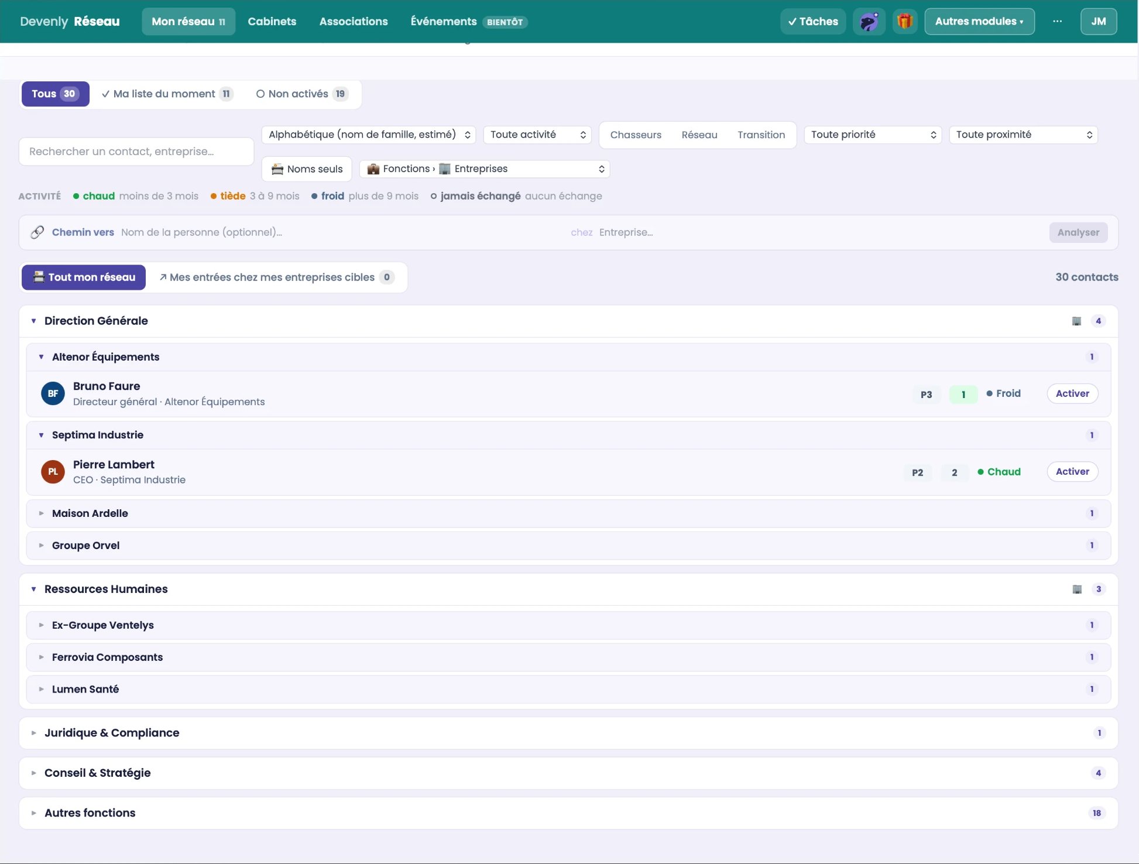Open the Autres modules dropdown
Viewport: 1139px width, 864px height.
click(x=979, y=22)
